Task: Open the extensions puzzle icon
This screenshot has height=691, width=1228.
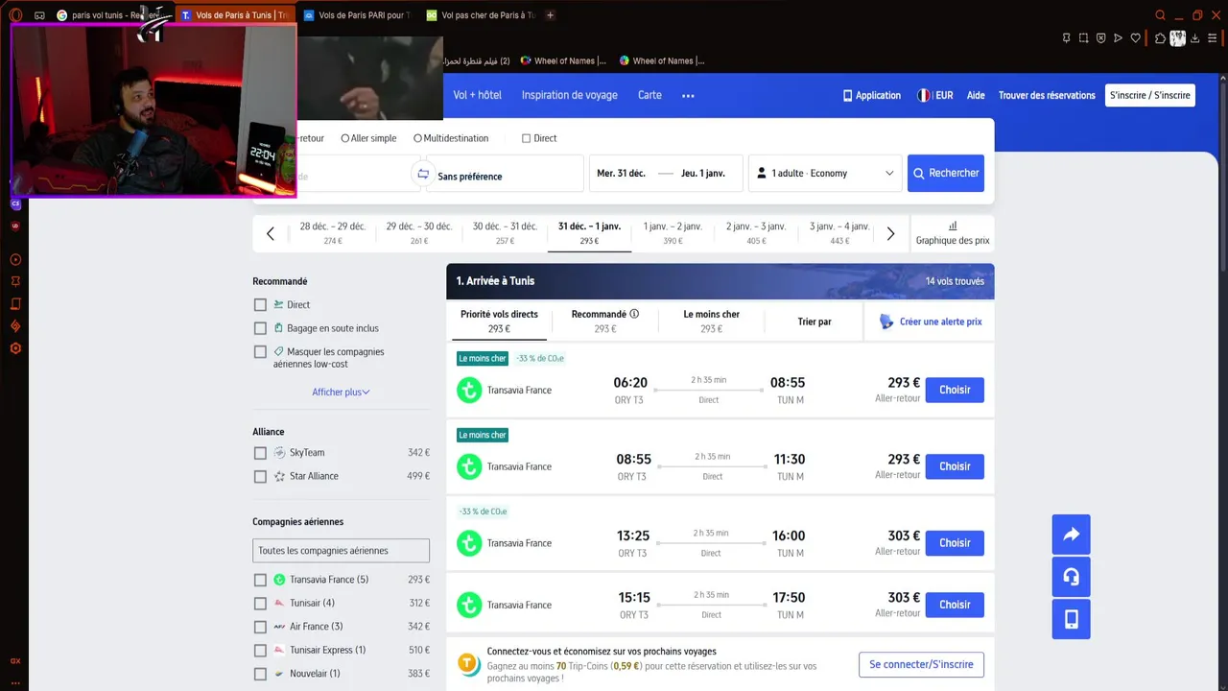Action: 1160,38
